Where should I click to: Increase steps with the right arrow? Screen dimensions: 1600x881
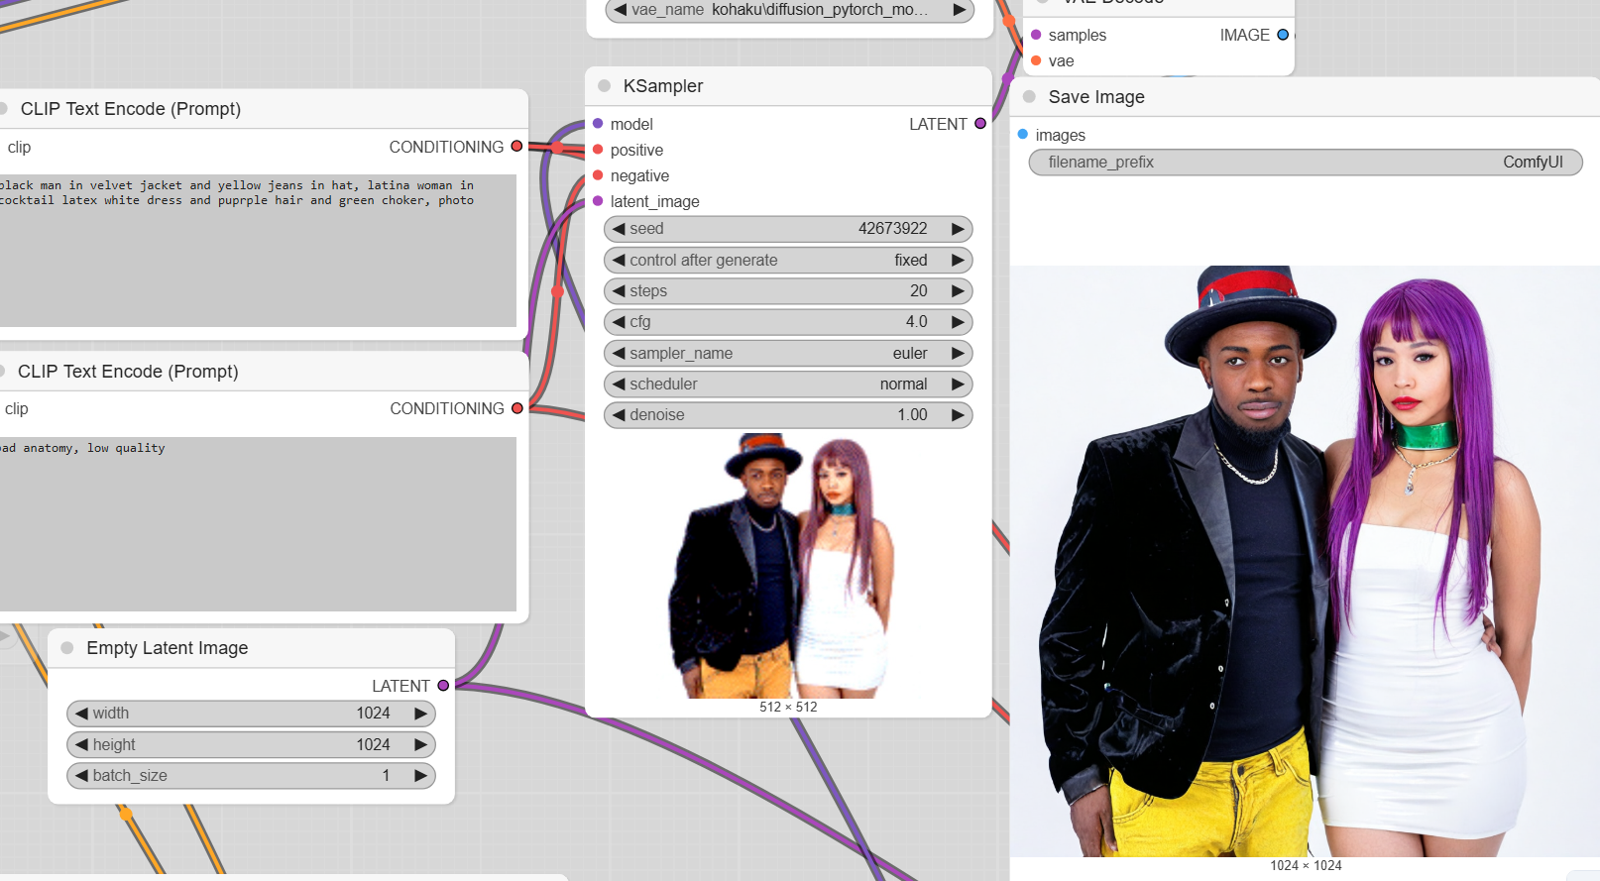pyautogui.click(x=958, y=291)
